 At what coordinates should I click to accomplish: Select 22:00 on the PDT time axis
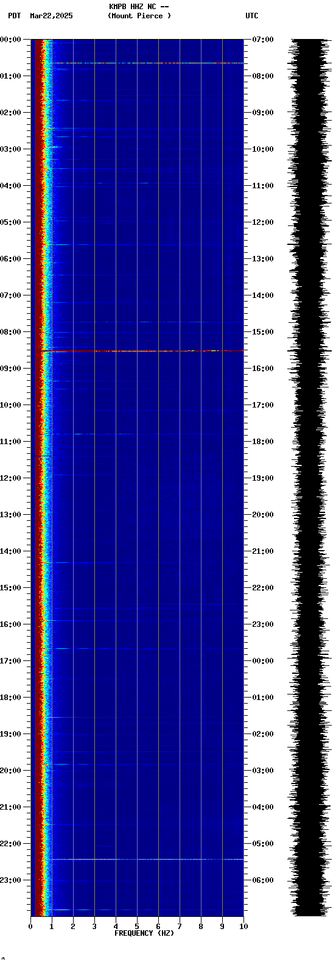tap(10, 844)
